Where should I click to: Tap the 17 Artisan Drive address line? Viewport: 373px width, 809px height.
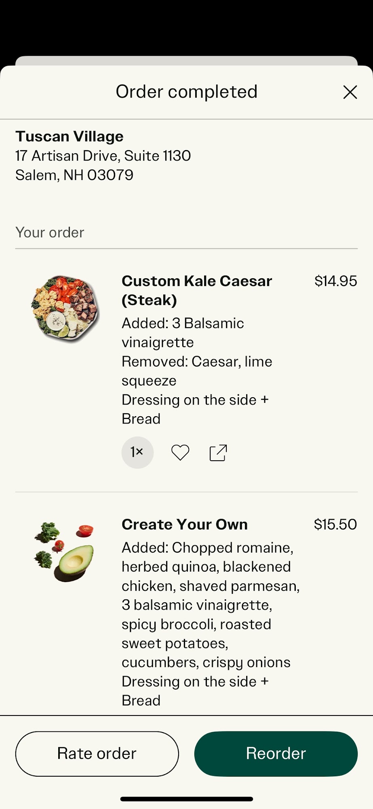103,156
